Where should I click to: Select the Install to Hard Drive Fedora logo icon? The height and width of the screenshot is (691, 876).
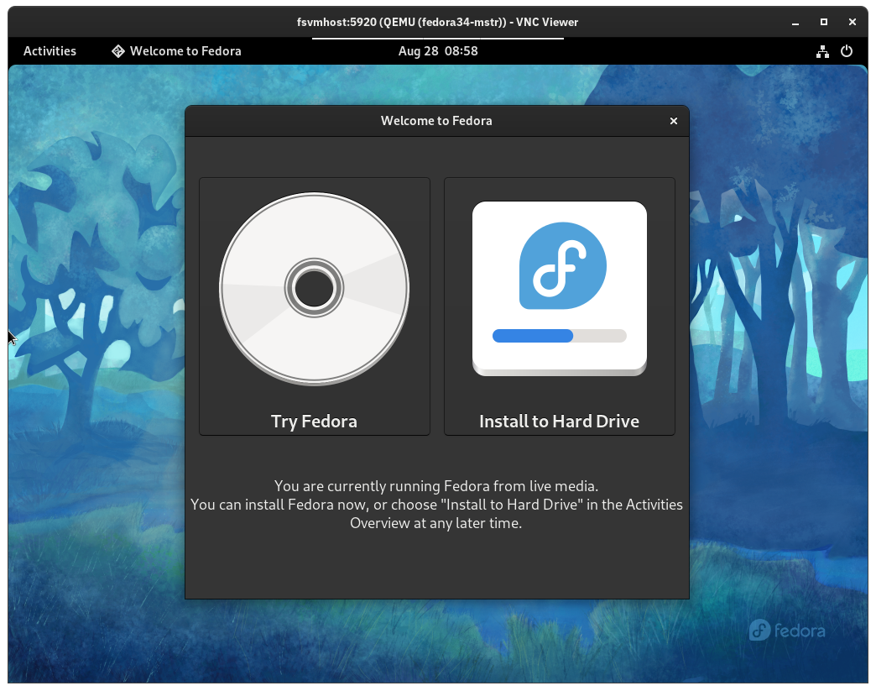(x=560, y=289)
